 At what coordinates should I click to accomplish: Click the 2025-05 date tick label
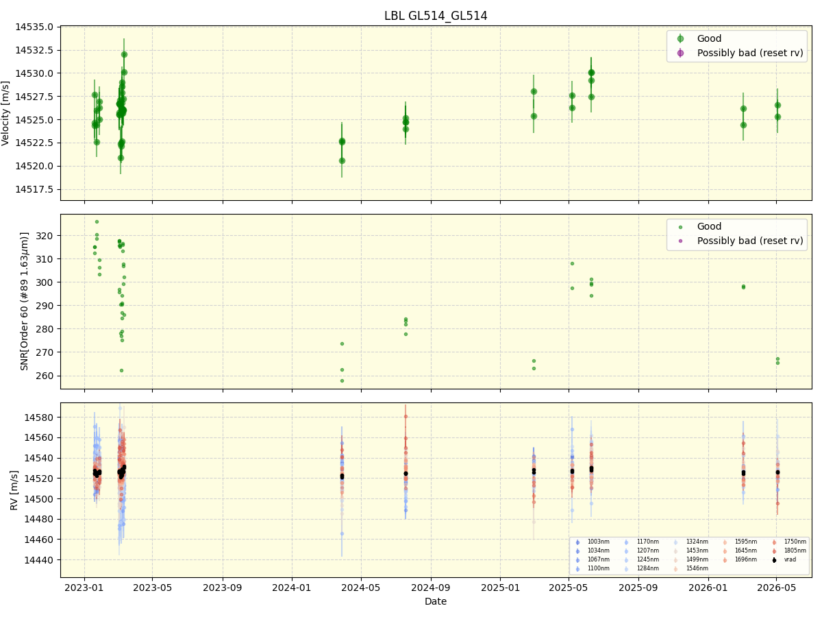(x=569, y=588)
